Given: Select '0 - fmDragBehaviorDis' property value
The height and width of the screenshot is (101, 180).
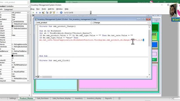Looking at the screenshot, I should (19, 44).
